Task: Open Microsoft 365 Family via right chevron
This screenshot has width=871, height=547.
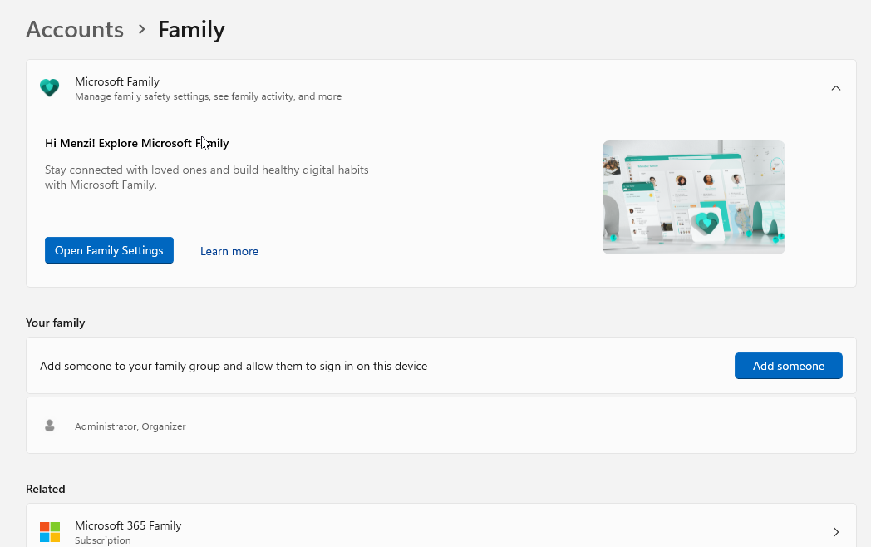Action: pyautogui.click(x=836, y=532)
